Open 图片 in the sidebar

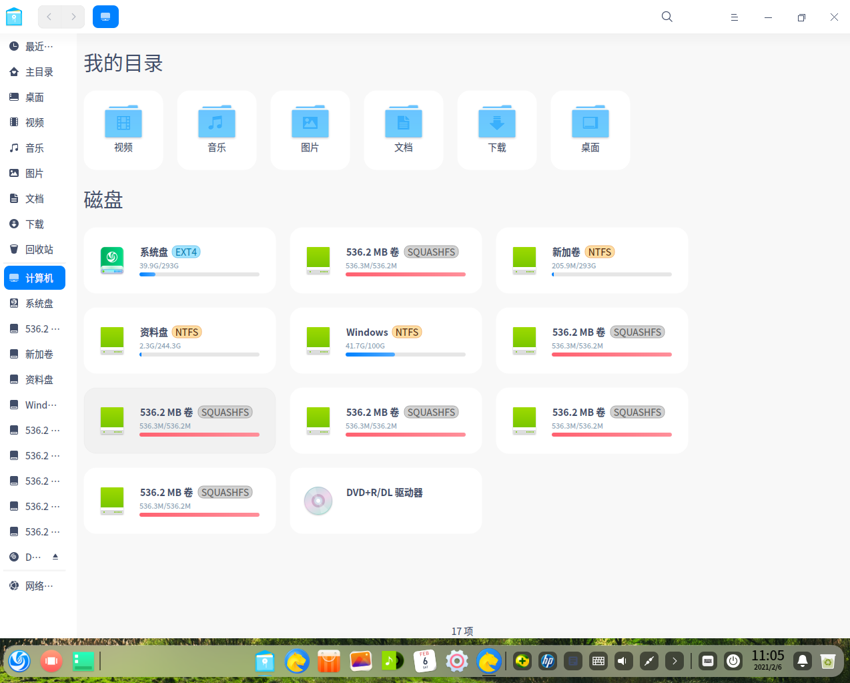(x=35, y=174)
